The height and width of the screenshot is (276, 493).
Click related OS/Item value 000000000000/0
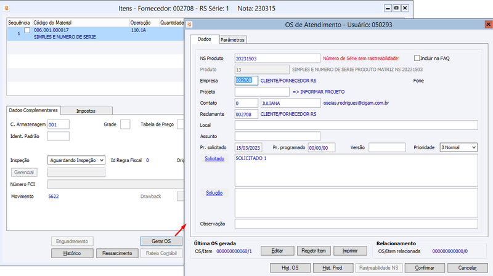450,251
